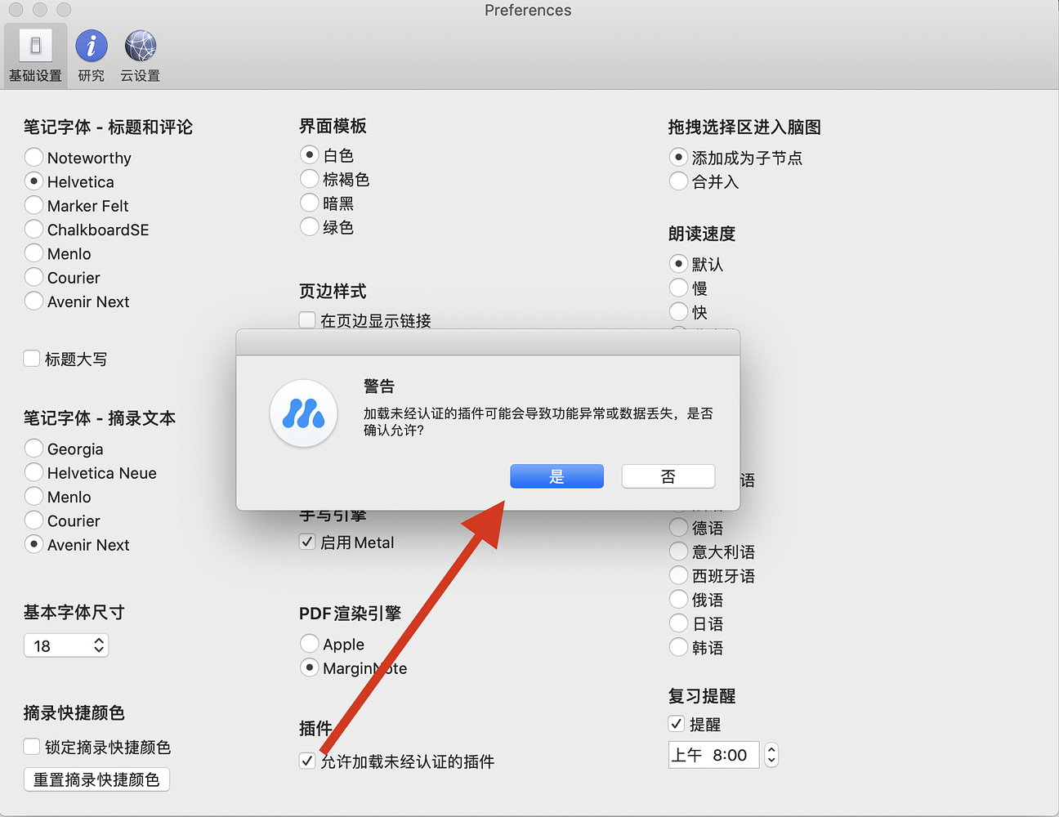Toggle the 允许加载未经认证的插件 checkbox
This screenshot has height=817, width=1059.
tap(307, 761)
